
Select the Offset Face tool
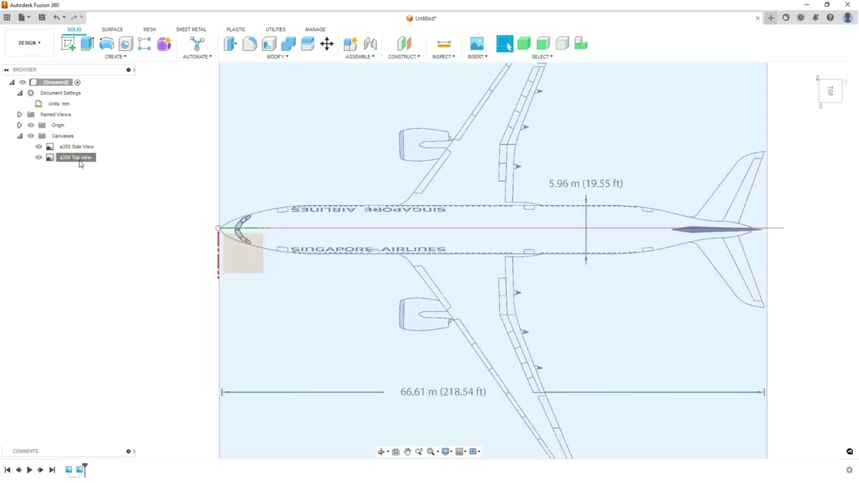[x=307, y=44]
